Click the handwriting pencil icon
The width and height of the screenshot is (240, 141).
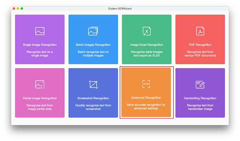(200, 85)
